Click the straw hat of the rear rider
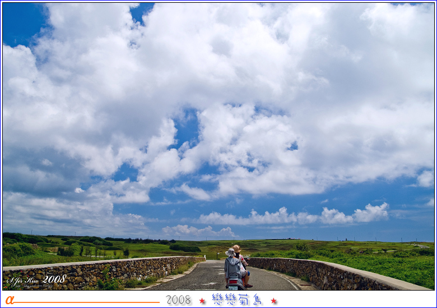The image size is (437, 308). [x=236, y=248]
